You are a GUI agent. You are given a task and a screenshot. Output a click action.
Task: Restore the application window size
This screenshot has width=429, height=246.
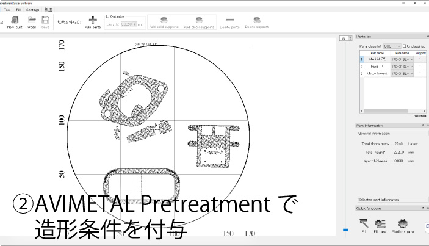tap(414, 3)
